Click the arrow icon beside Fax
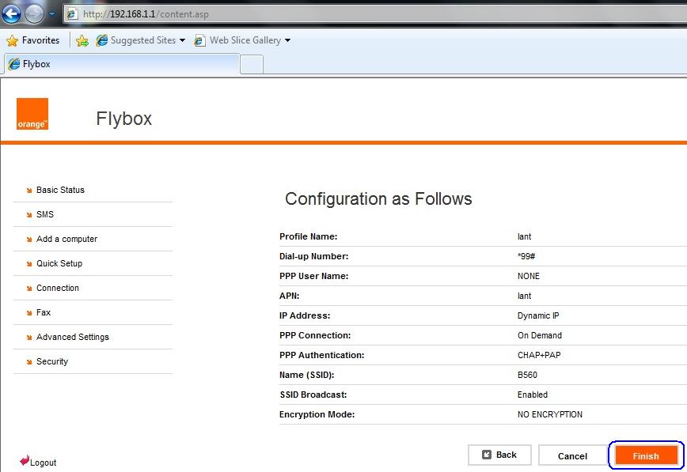The height and width of the screenshot is (472, 687). tap(29, 312)
